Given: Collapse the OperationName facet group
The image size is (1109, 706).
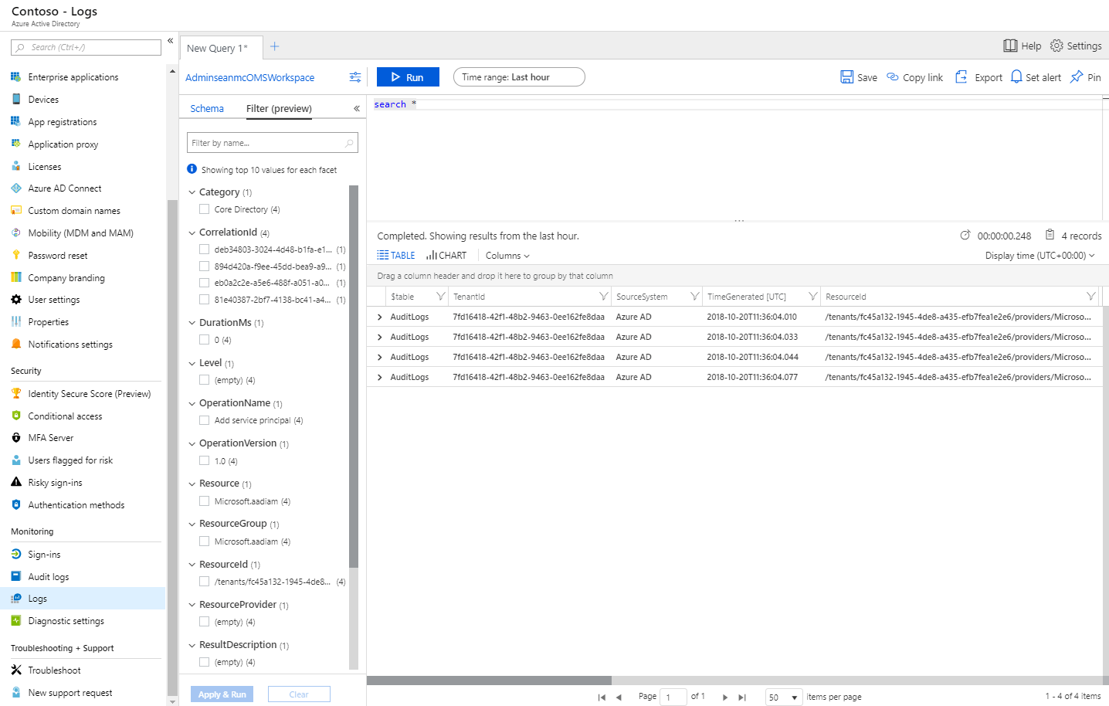Looking at the screenshot, I should coord(192,403).
